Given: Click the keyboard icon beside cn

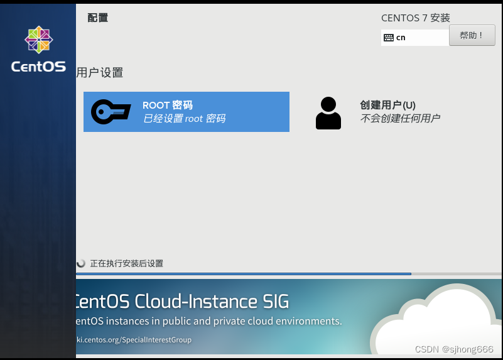Looking at the screenshot, I should point(389,38).
